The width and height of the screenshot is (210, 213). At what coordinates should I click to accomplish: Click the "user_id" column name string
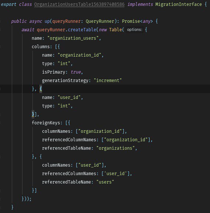coord(69,97)
